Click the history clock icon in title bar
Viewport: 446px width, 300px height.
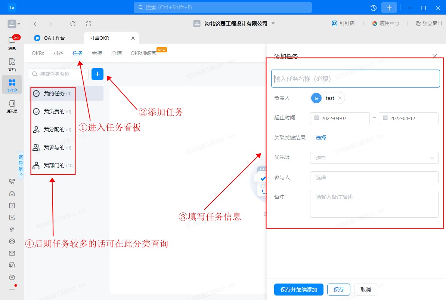[373, 7]
